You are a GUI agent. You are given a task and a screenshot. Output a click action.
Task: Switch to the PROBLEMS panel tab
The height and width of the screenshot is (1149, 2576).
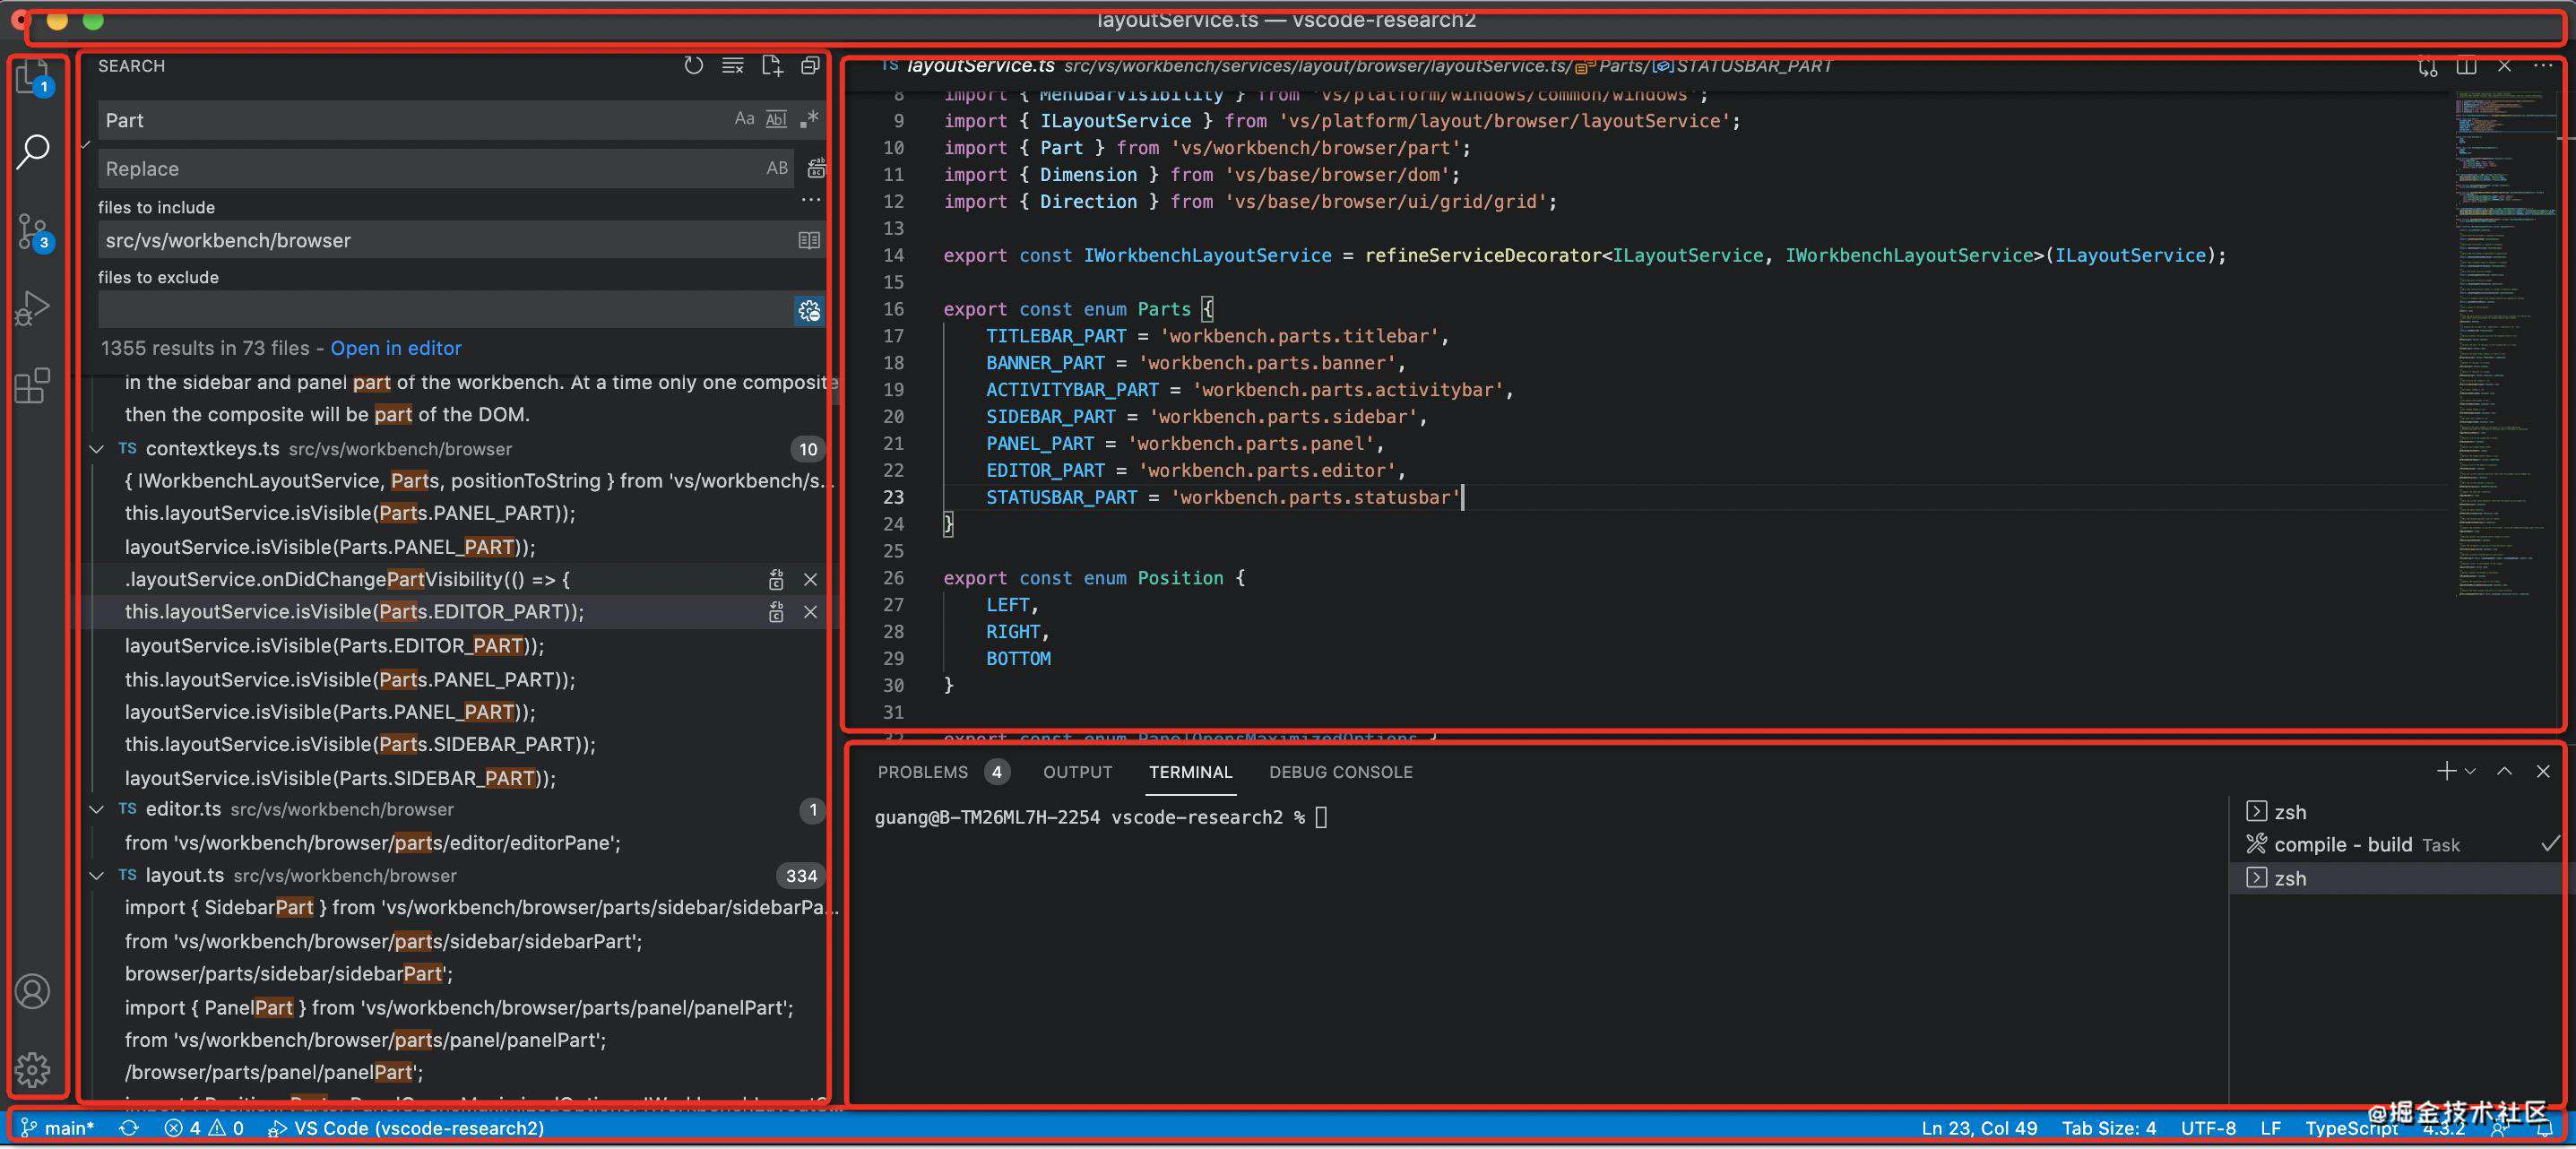(x=922, y=772)
